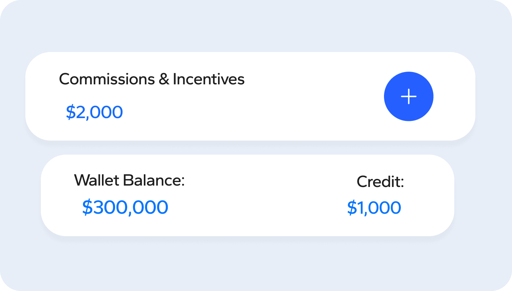Click the word Incentives in the heading

209,79
